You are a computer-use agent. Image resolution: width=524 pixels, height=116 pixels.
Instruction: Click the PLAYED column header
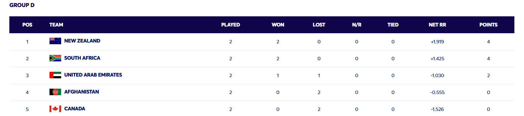coord(230,25)
